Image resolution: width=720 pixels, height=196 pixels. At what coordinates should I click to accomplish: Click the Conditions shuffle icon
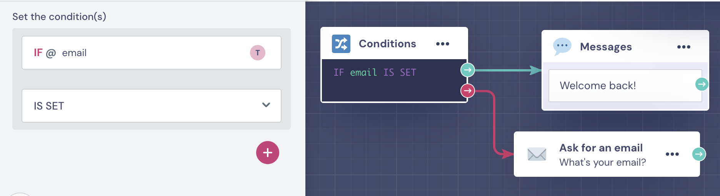click(x=341, y=44)
